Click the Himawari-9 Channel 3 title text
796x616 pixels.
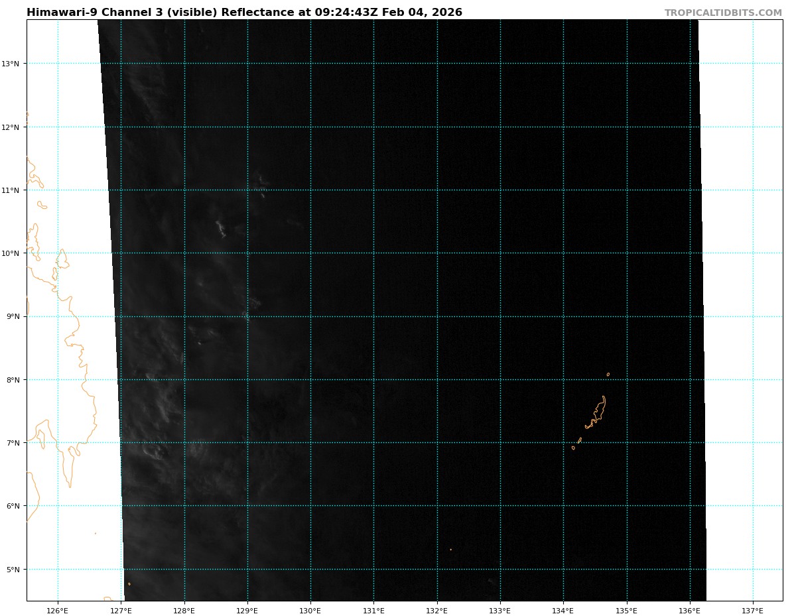pos(244,13)
